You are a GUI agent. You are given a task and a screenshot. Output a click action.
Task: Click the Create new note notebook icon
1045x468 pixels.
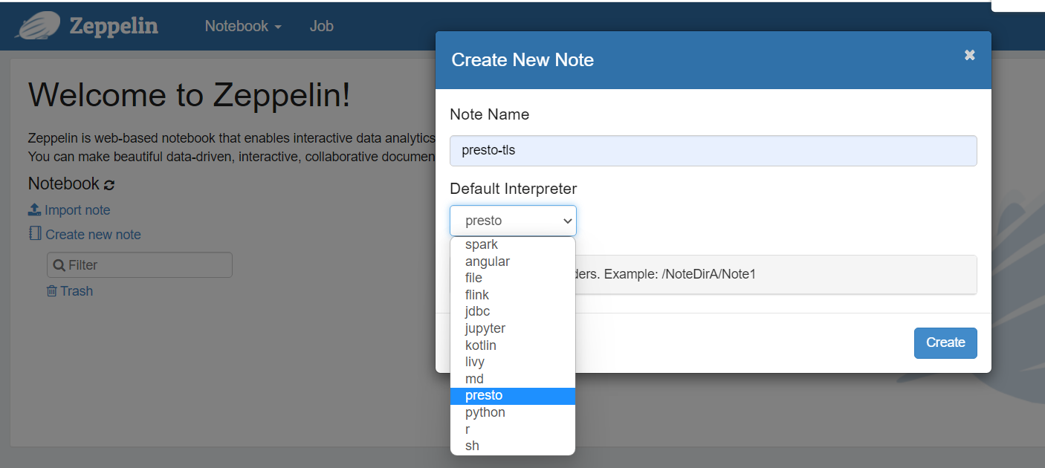click(35, 234)
